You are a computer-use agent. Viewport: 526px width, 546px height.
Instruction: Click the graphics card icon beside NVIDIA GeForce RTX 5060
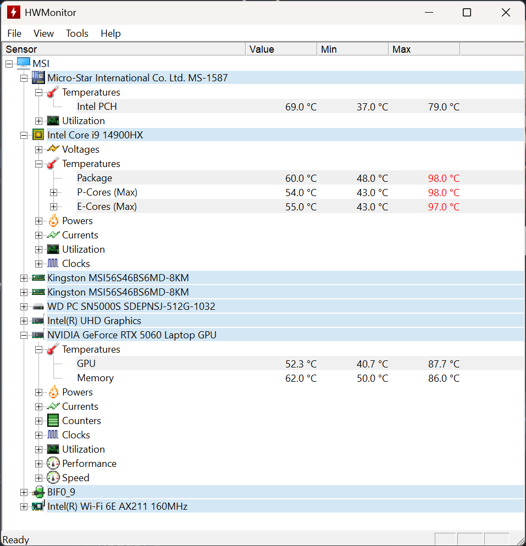tap(38, 335)
